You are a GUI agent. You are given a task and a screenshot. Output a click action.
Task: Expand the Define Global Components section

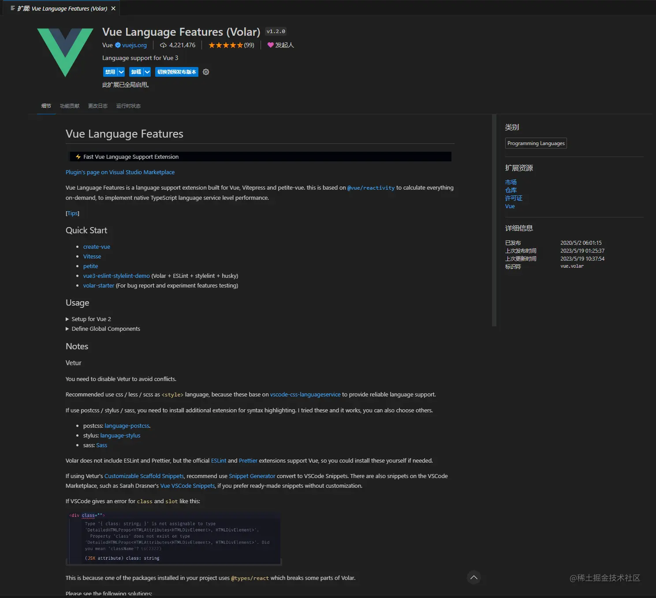(106, 329)
